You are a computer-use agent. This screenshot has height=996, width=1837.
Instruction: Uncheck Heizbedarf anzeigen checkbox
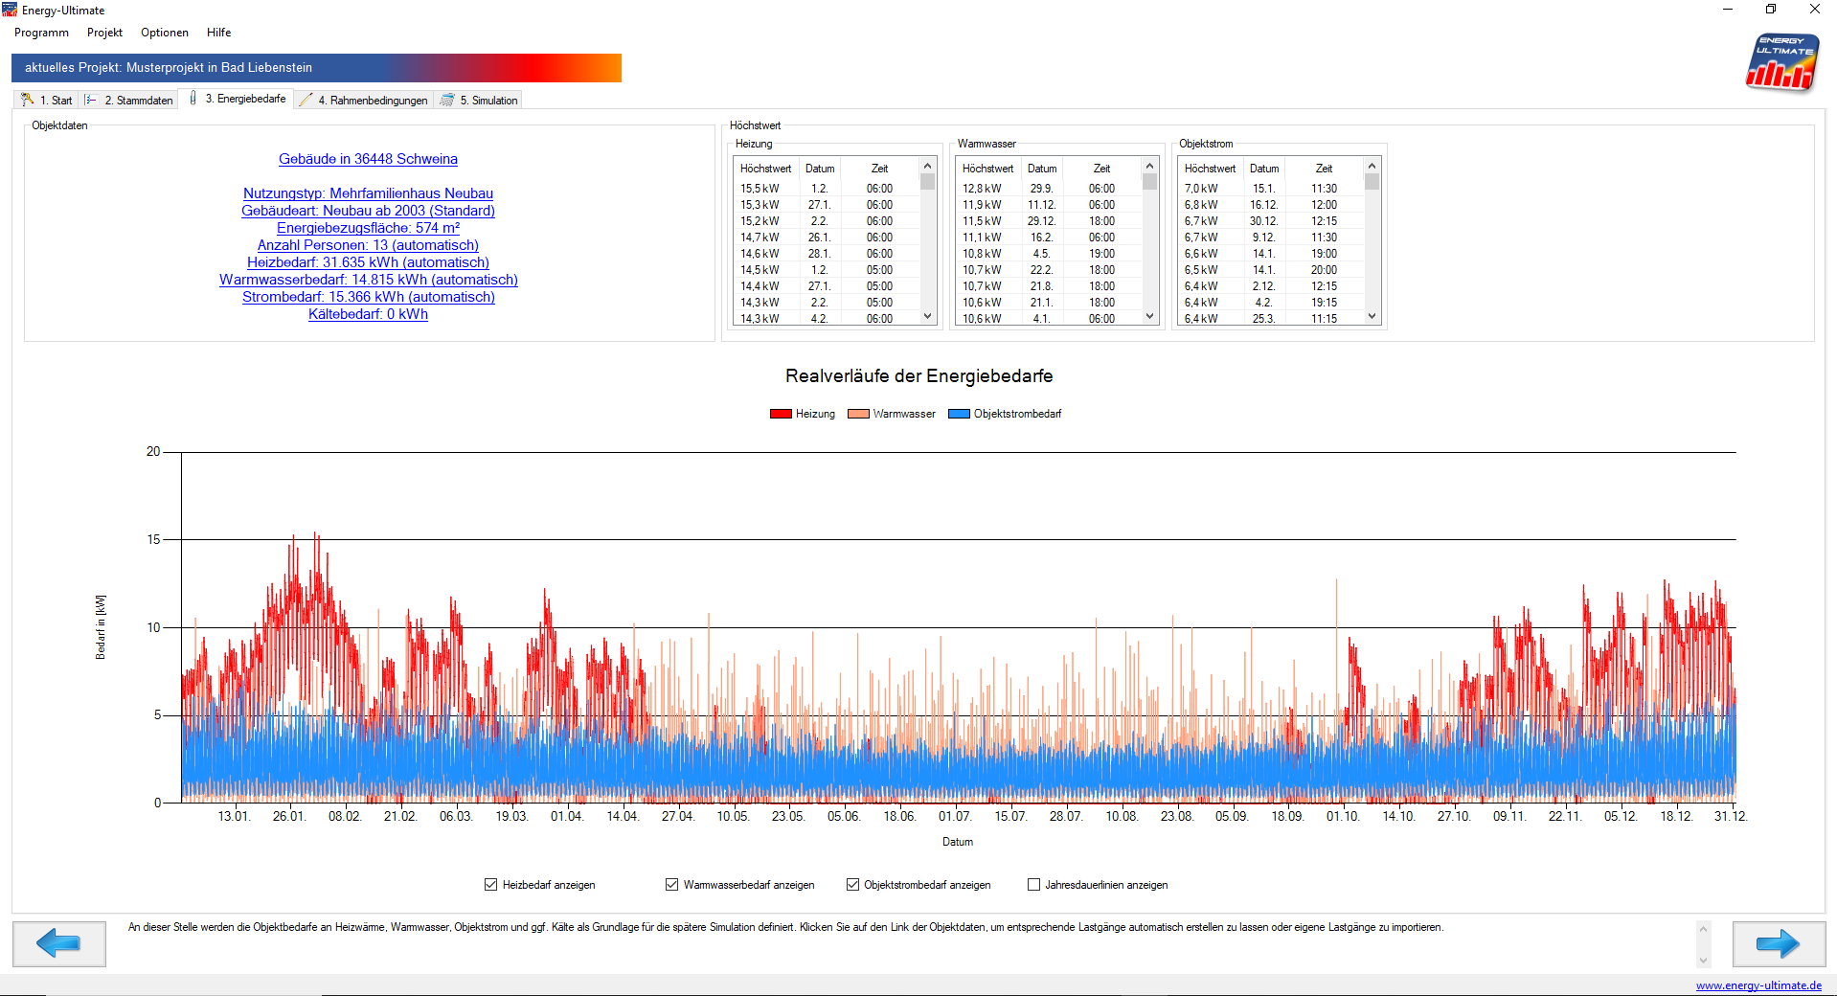pyautogui.click(x=490, y=885)
